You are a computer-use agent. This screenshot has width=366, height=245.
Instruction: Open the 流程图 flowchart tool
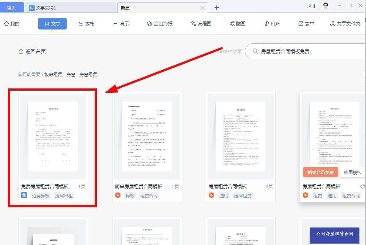(201, 23)
